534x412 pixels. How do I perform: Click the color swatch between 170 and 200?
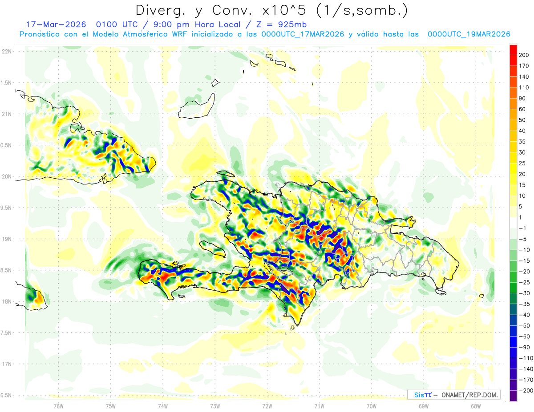pos(513,60)
